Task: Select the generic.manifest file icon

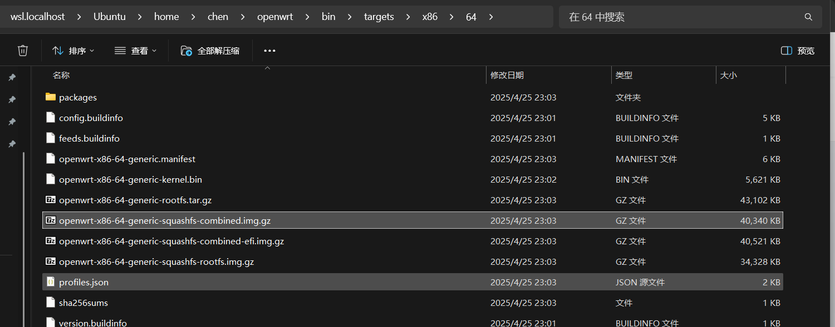Action: pos(51,159)
